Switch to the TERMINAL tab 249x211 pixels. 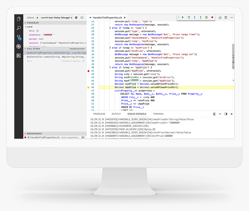pos(158,114)
